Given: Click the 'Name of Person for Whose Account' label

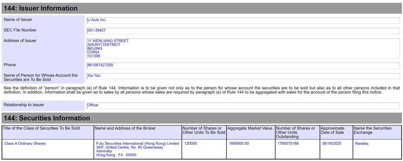Looking at the screenshot, I should pyautogui.click(x=41, y=77).
